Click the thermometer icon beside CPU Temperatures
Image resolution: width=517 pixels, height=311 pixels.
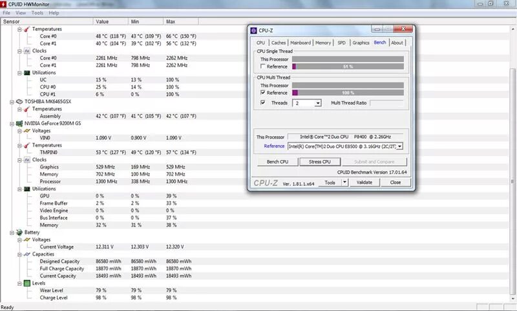click(27, 29)
